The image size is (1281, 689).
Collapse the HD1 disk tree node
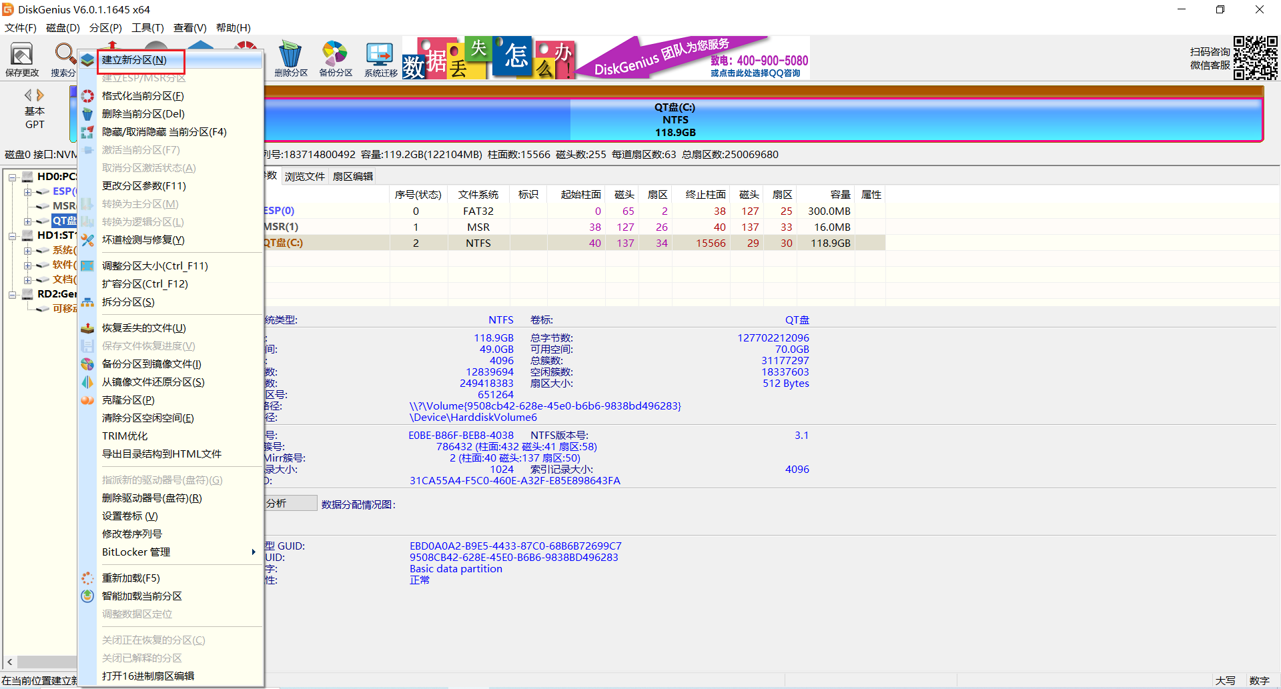pyautogui.click(x=13, y=235)
